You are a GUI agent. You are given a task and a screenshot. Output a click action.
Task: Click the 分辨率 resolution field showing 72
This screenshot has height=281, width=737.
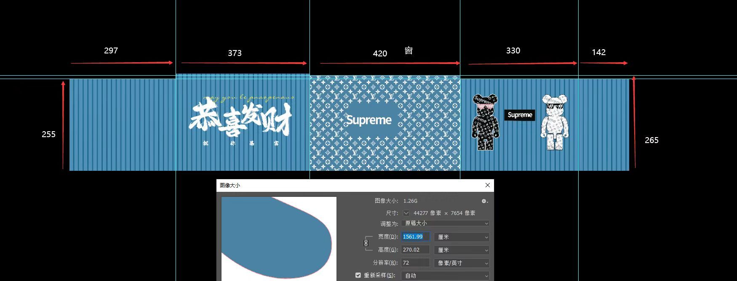(x=415, y=263)
